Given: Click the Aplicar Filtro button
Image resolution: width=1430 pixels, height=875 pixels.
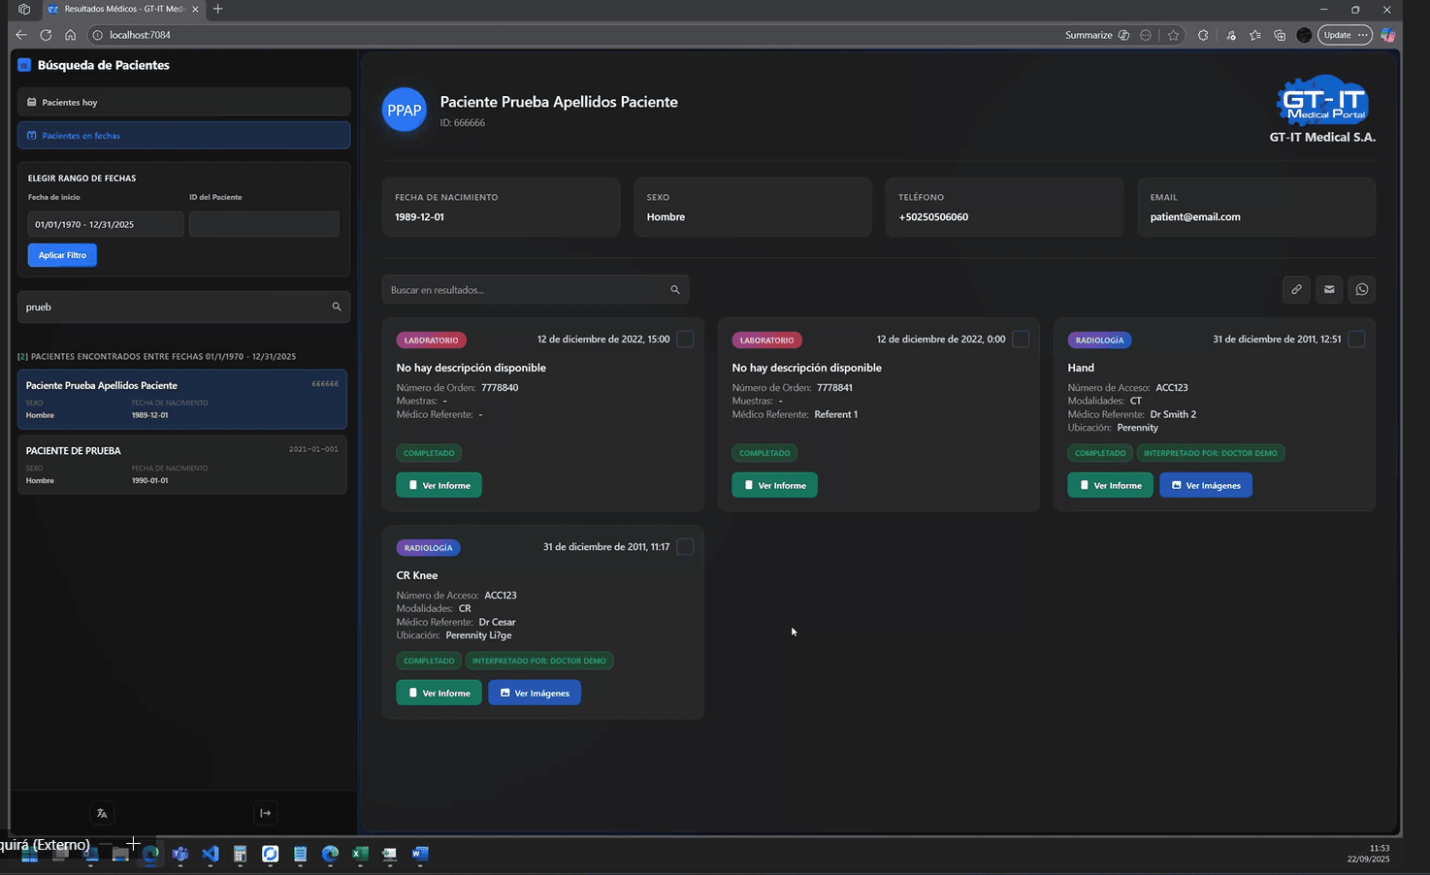Looking at the screenshot, I should 62,255.
